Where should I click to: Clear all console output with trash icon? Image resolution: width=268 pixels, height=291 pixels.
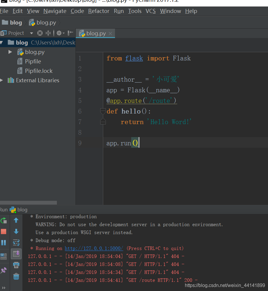point(16,276)
